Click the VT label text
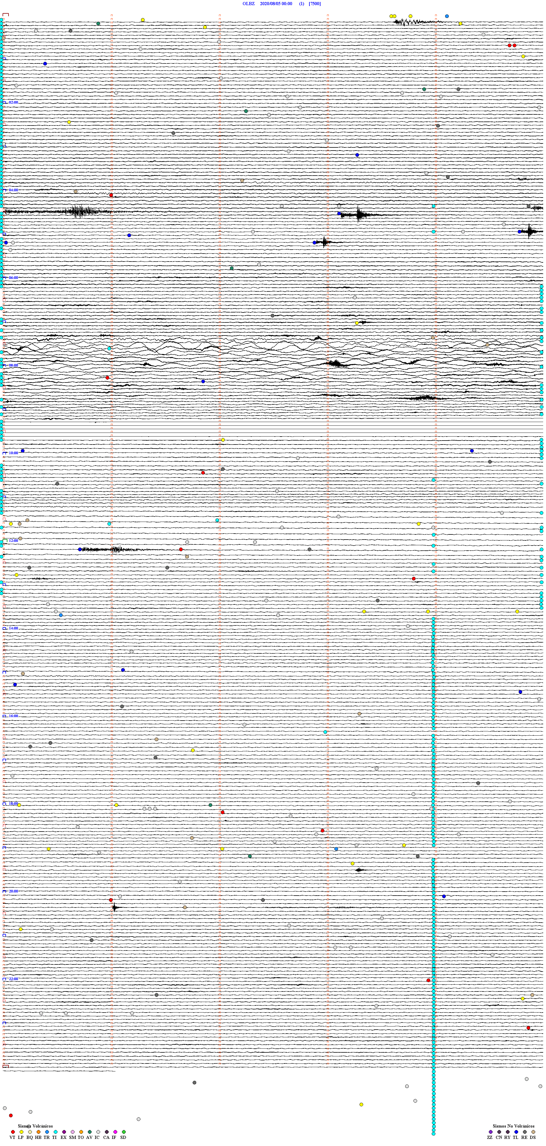 tap(13, 1137)
